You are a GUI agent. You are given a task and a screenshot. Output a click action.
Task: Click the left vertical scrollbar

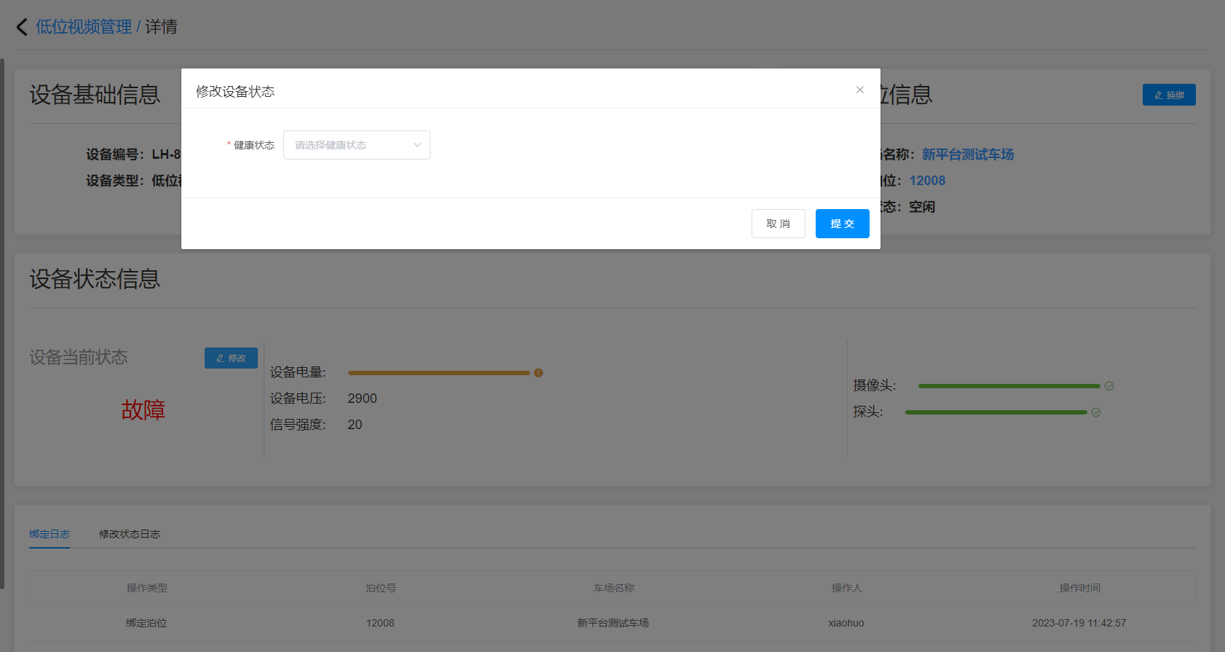click(x=3, y=321)
